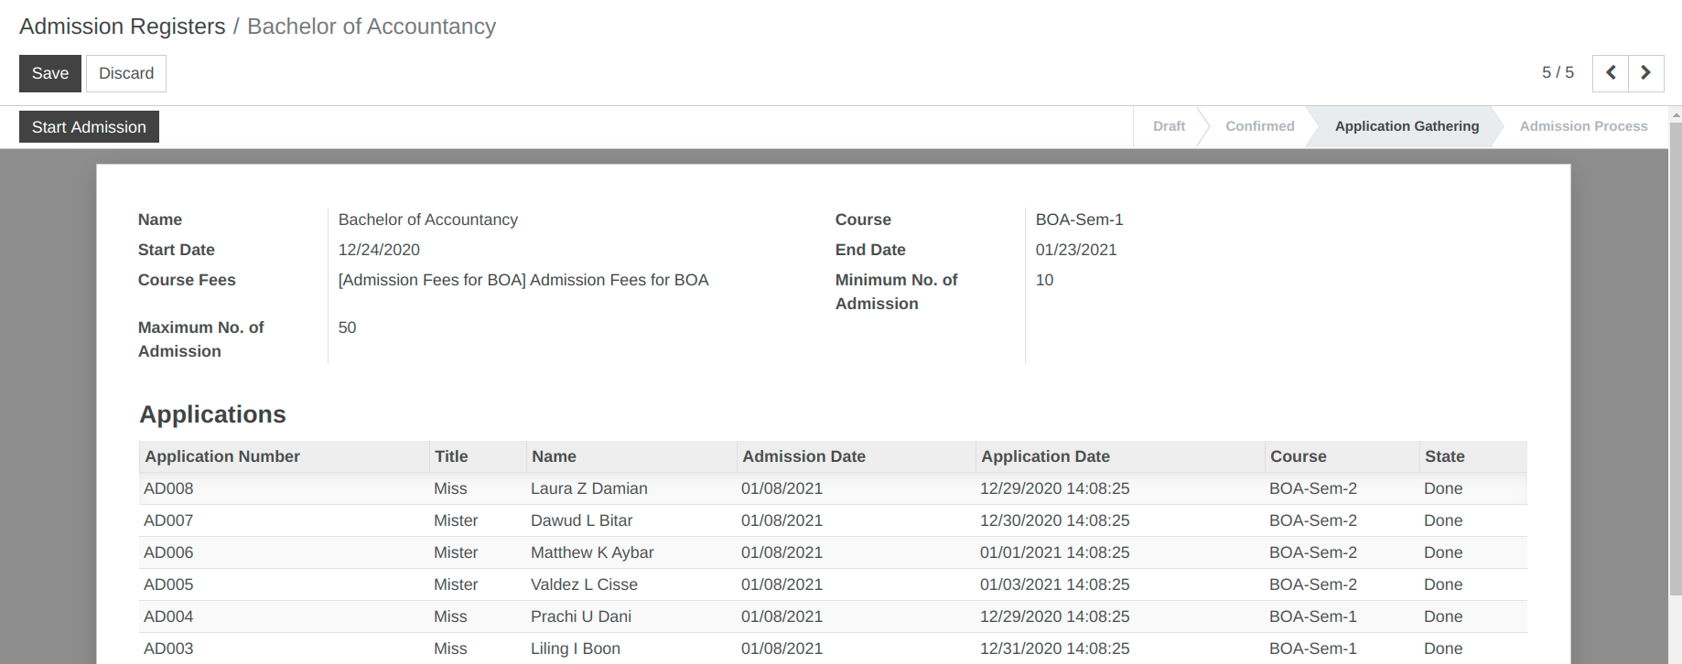Image resolution: width=1682 pixels, height=664 pixels.
Task: Edit the Start Date field 12/24/2020
Action: (x=379, y=250)
